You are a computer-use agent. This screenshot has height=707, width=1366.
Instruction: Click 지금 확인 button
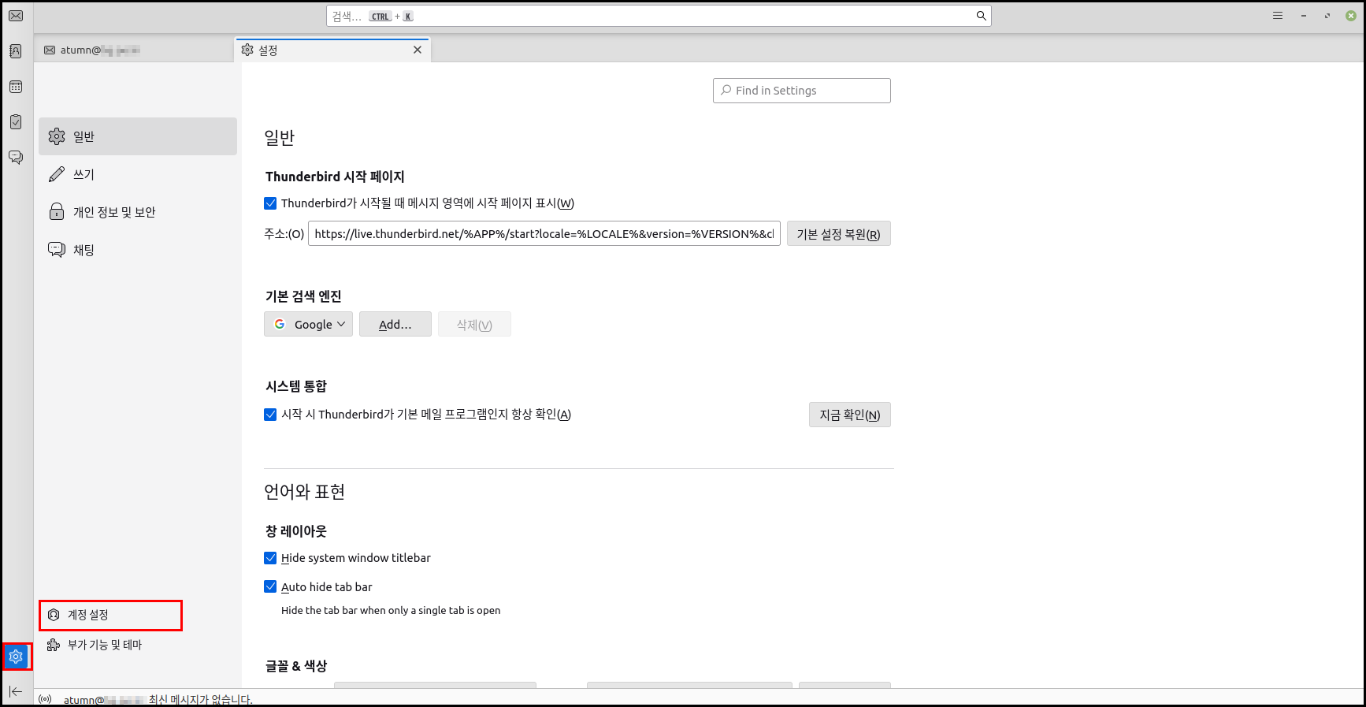pos(850,415)
